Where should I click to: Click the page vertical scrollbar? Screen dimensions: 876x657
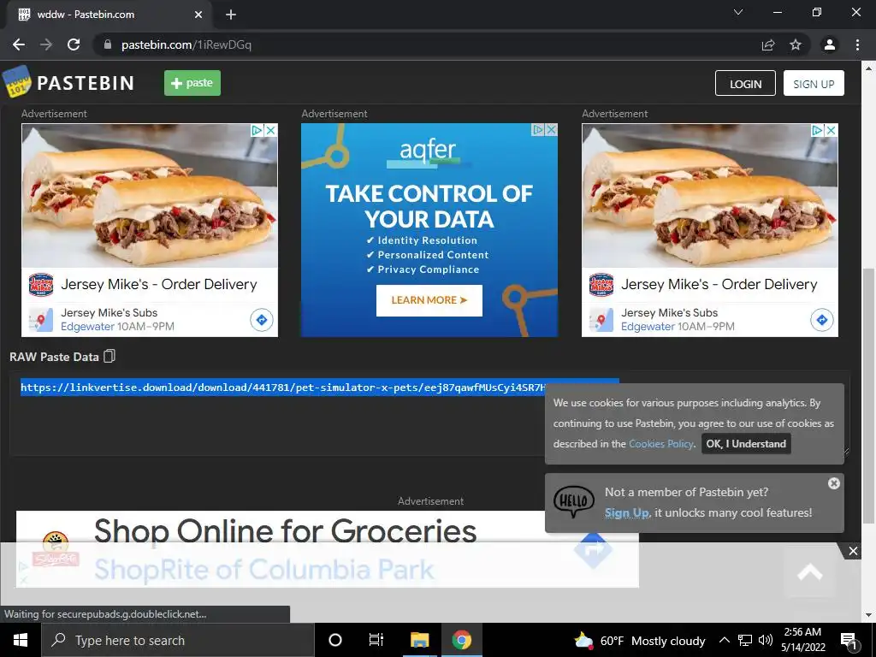click(x=868, y=395)
